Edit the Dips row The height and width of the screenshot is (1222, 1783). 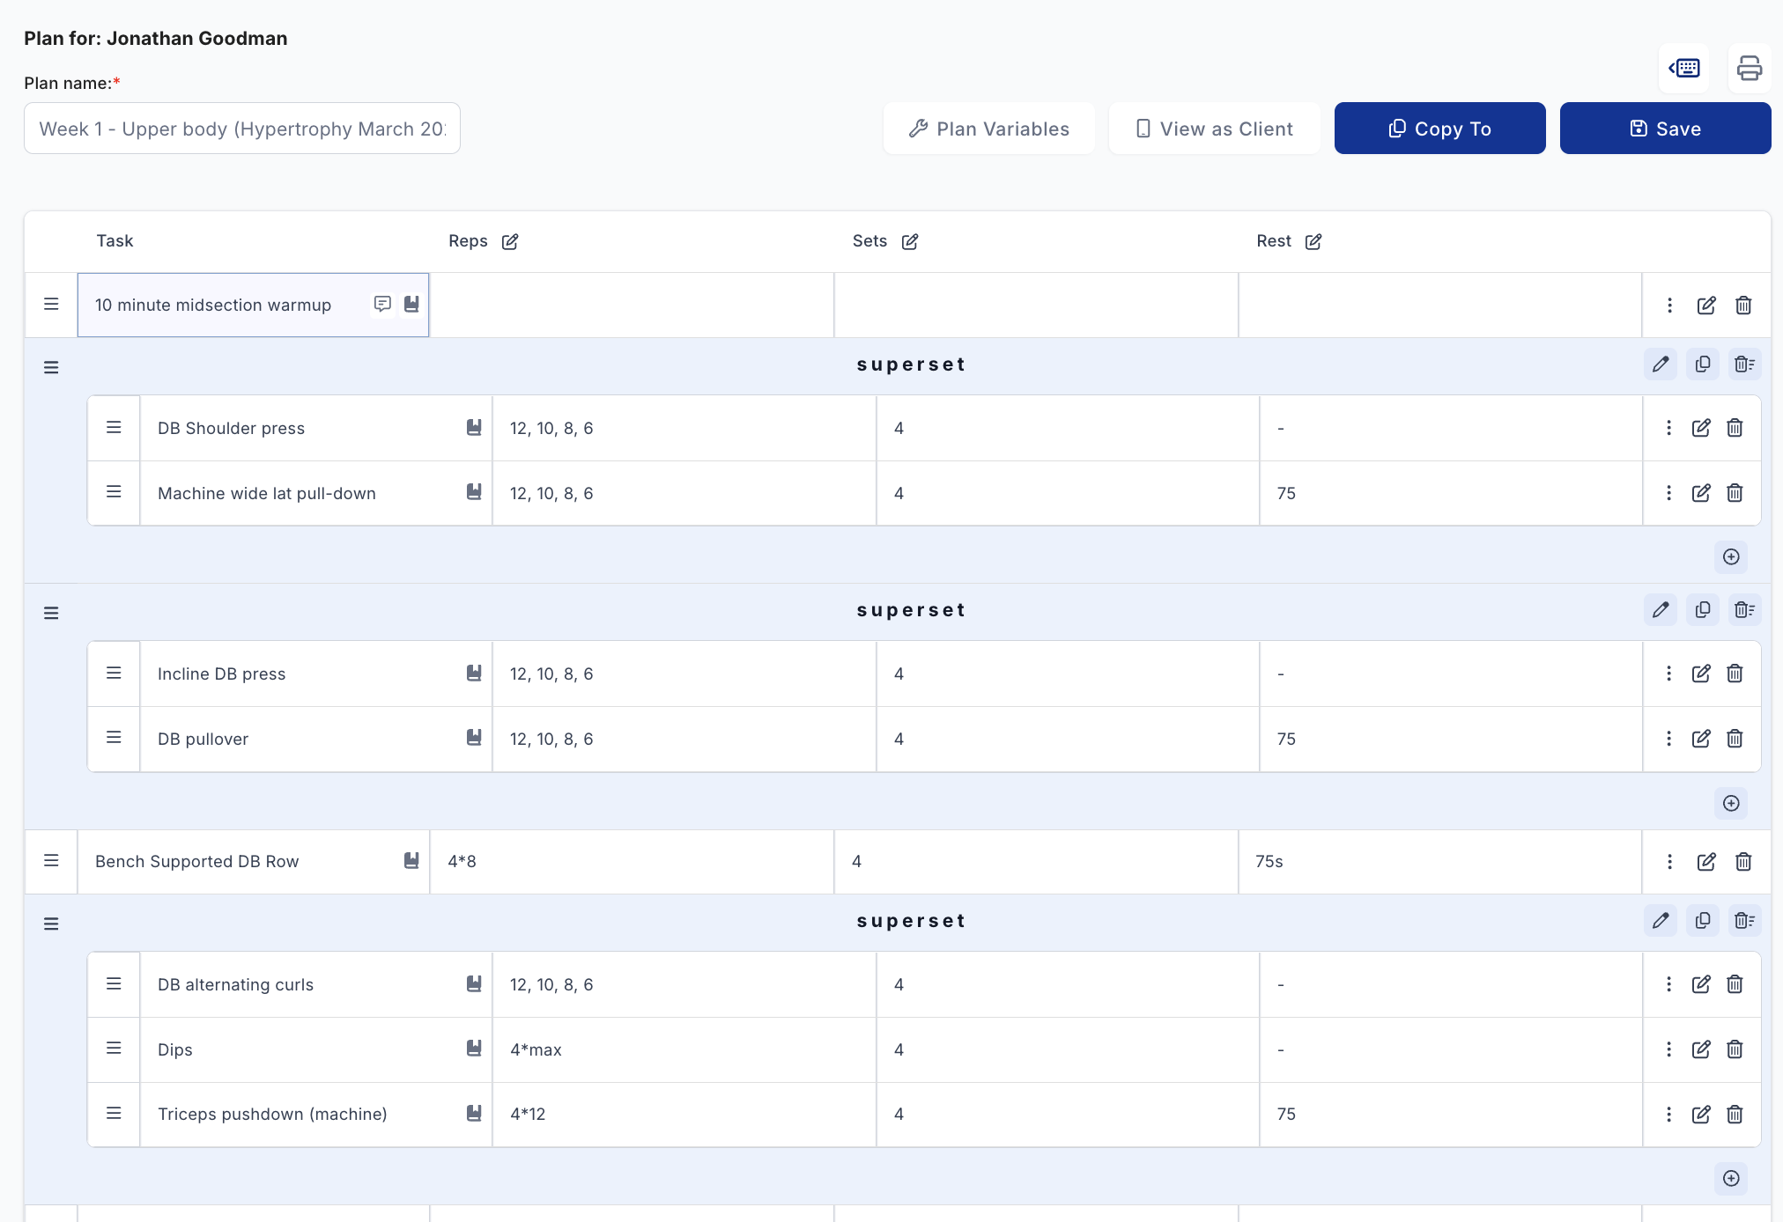tap(1701, 1049)
